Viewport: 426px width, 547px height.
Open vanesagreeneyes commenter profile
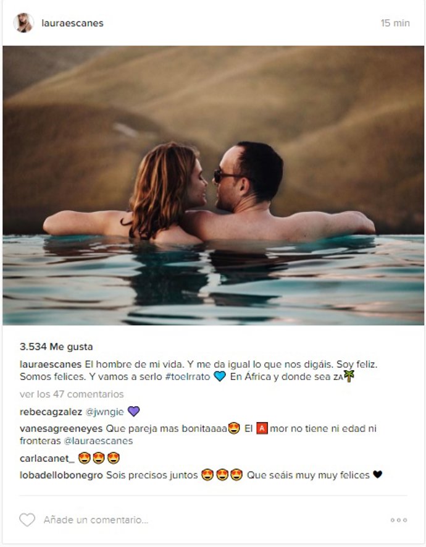point(61,428)
